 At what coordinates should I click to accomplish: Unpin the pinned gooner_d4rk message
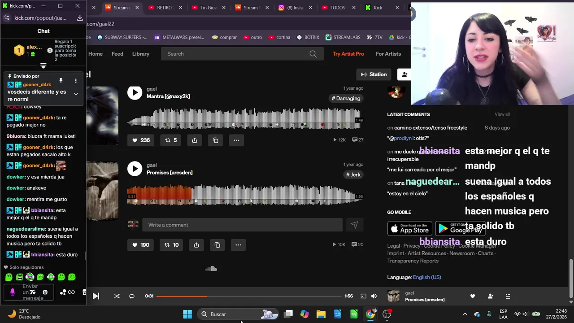tap(61, 81)
